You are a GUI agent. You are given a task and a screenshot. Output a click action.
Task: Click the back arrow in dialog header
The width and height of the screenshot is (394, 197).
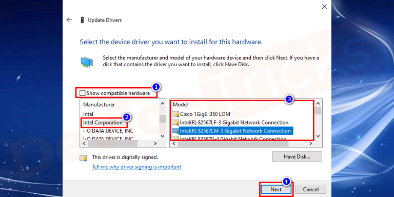point(69,20)
